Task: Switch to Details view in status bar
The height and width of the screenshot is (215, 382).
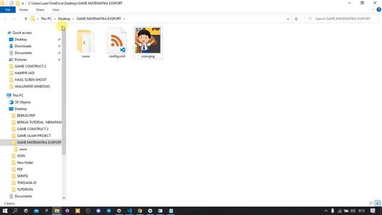Action: click(371, 203)
